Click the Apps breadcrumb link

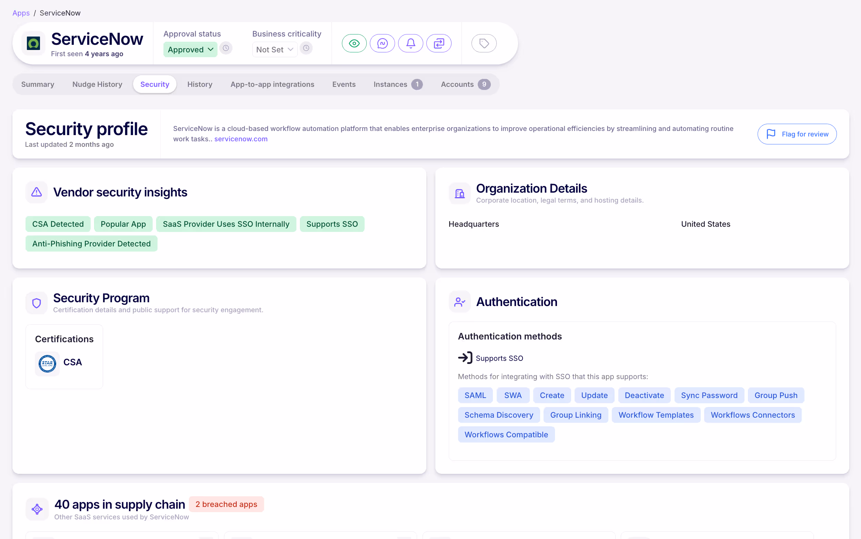point(21,13)
